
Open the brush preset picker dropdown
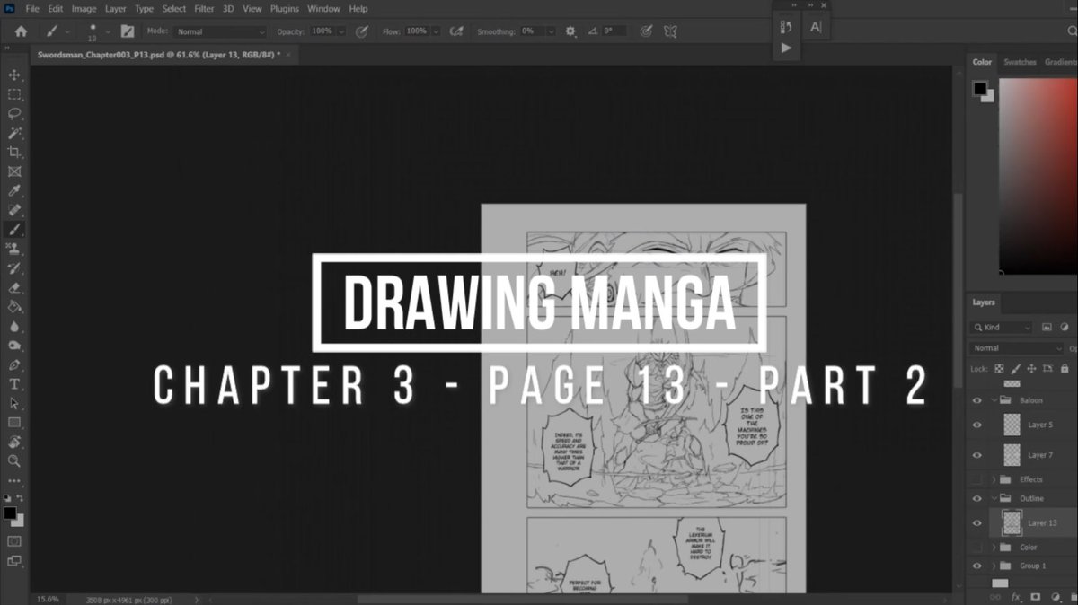point(108,31)
